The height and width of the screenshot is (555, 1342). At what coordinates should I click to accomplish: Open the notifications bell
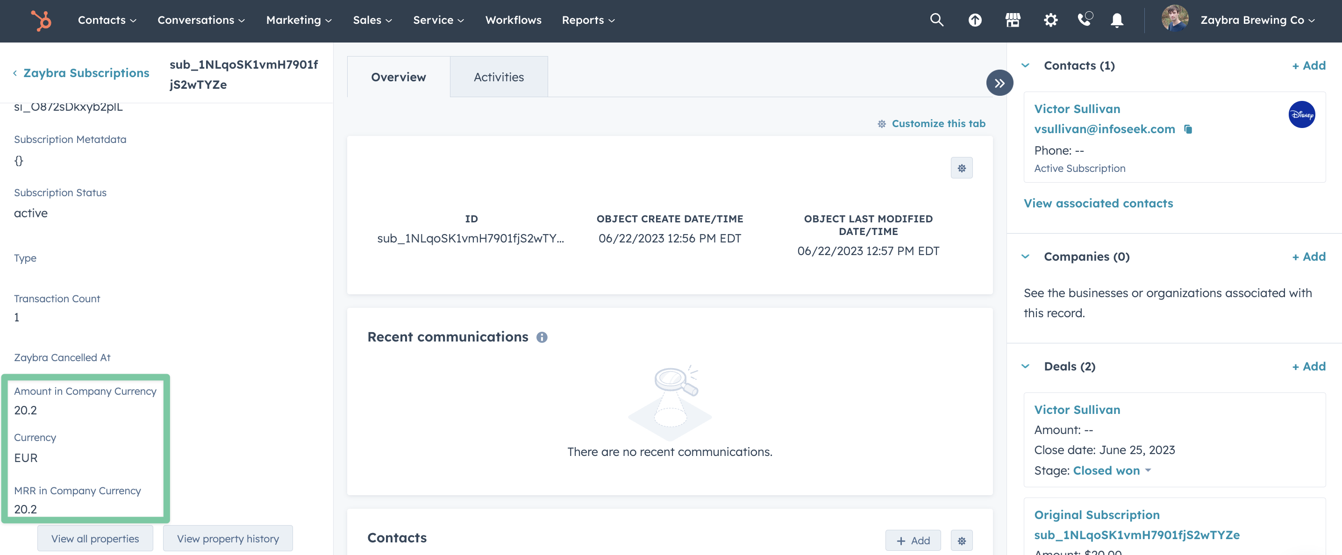coord(1116,20)
